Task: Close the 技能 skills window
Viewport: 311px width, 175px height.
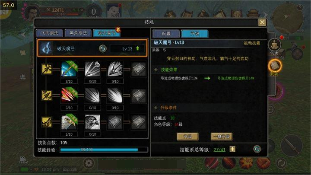Action: coord(262,22)
